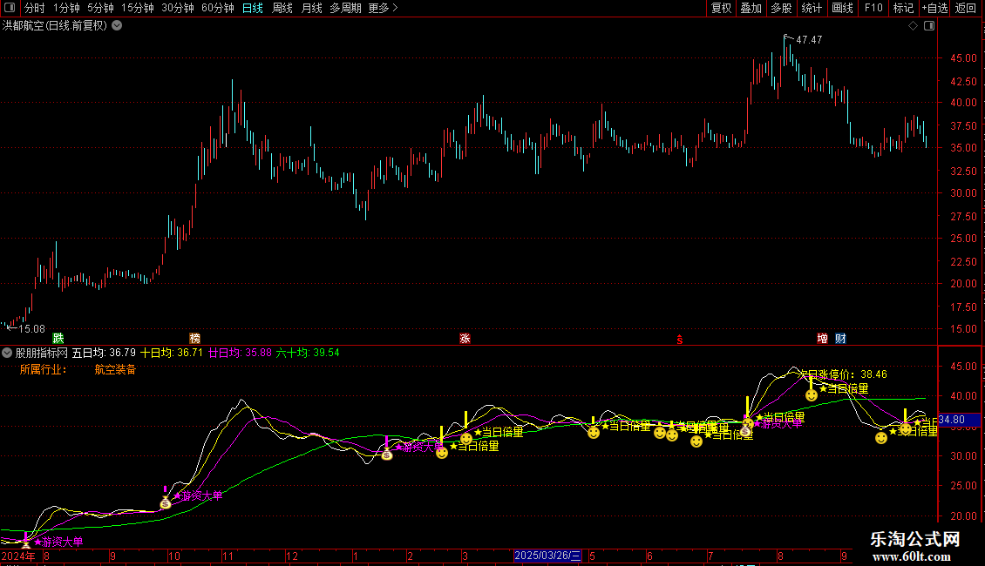
Task: Switch to 分时 chart
Action: click(x=35, y=8)
